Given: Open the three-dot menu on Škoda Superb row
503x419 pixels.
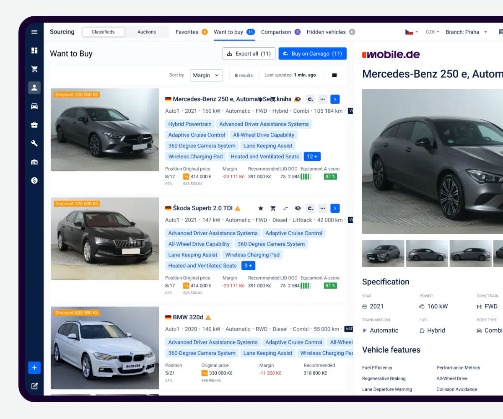Looking at the screenshot, I should pos(322,208).
